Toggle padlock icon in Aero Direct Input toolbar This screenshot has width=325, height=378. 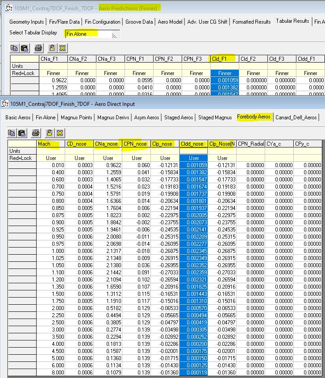49,133
